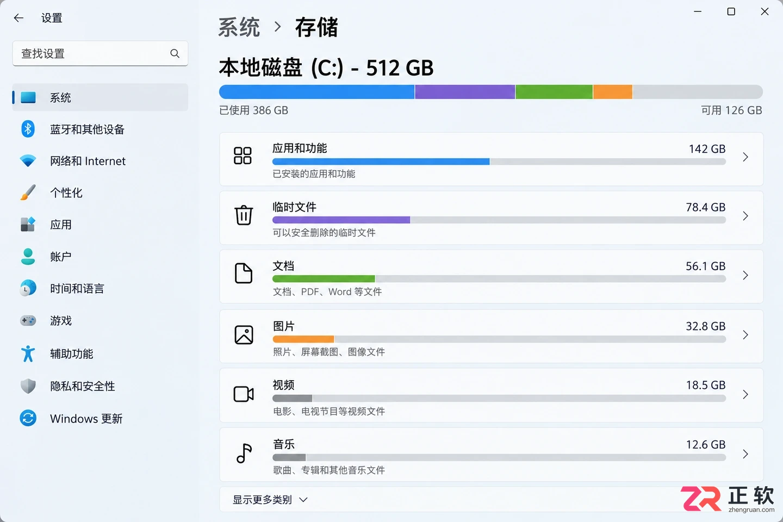Click the 系统 monitor icon in sidebar

pos(28,98)
